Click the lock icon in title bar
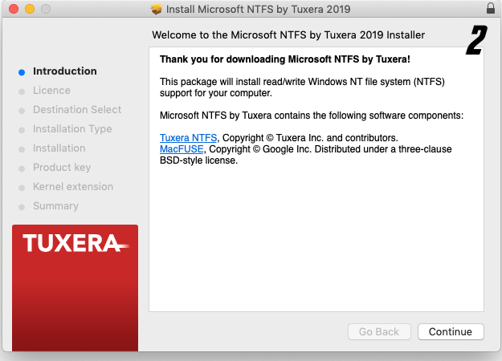 (491, 8)
